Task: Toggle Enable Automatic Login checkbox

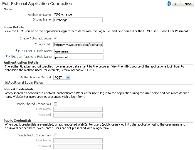Action: [x=55, y=39]
